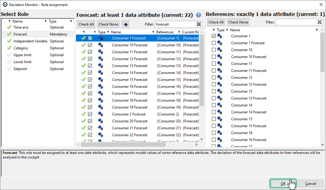Click arrow at right edge of References Name header
326x190 pixels.
pyautogui.click(x=317, y=30)
